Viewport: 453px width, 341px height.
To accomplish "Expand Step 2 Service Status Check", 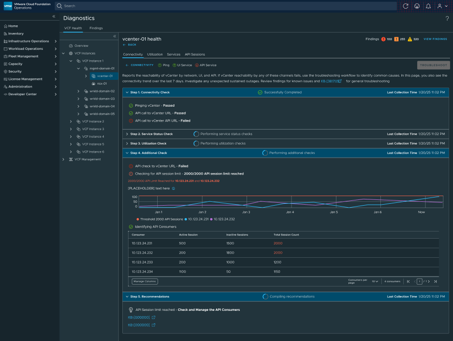I will tap(127, 134).
